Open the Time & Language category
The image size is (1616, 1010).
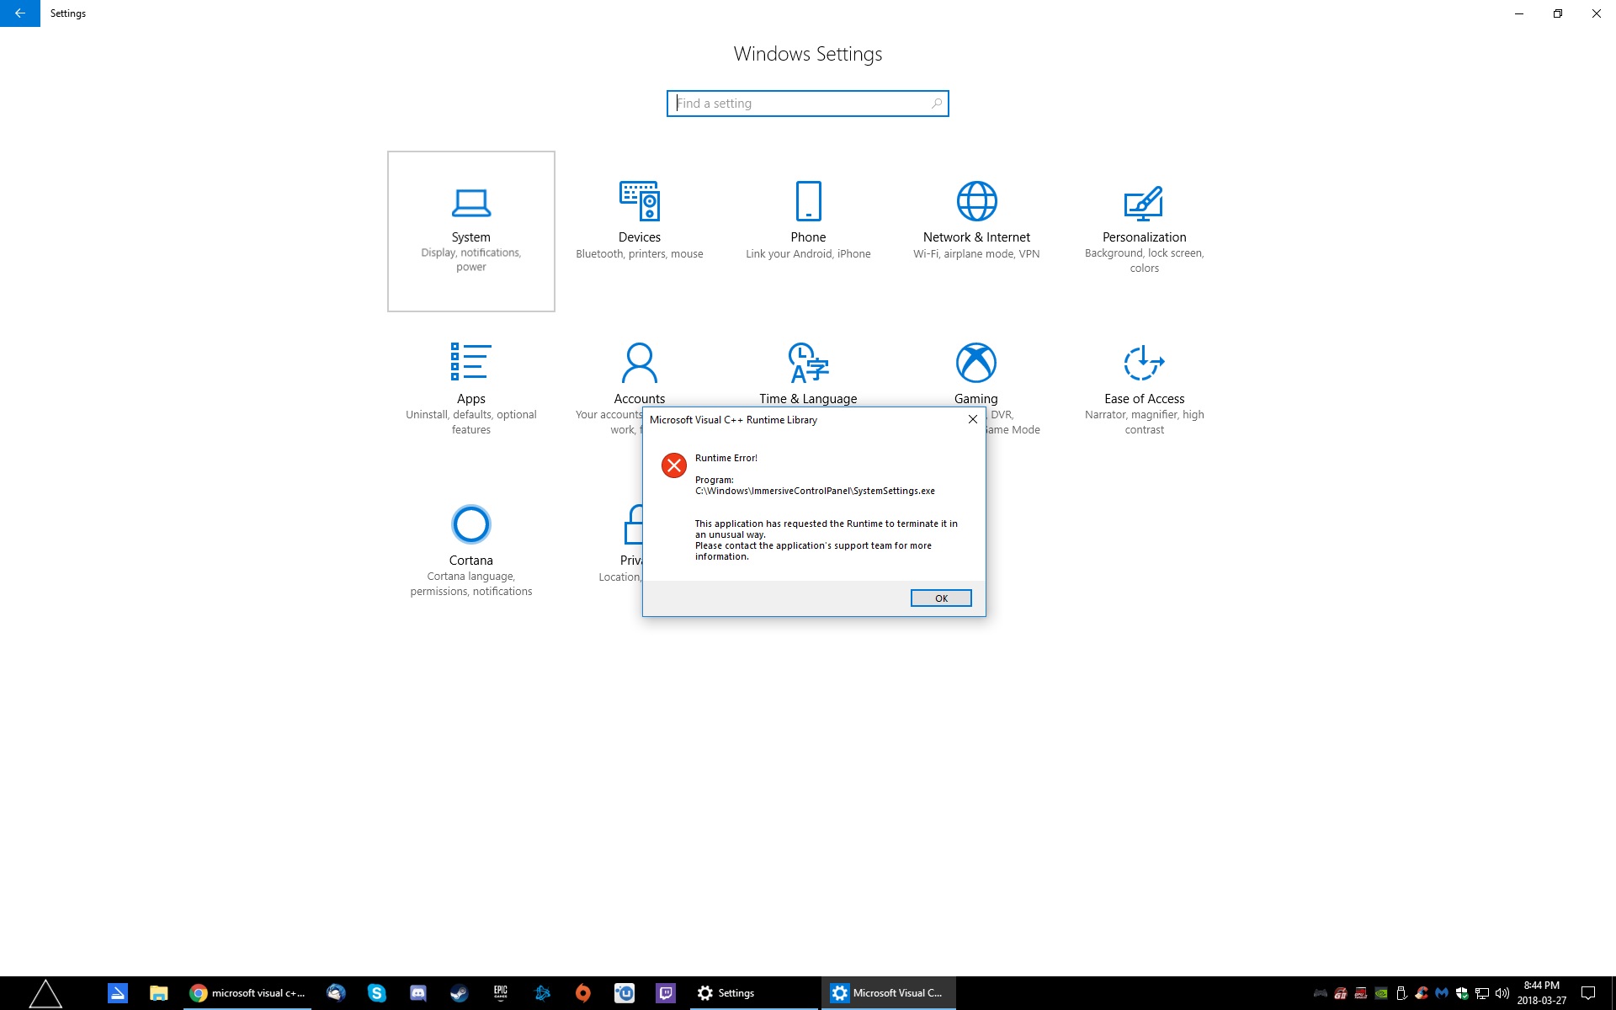pyautogui.click(x=808, y=373)
